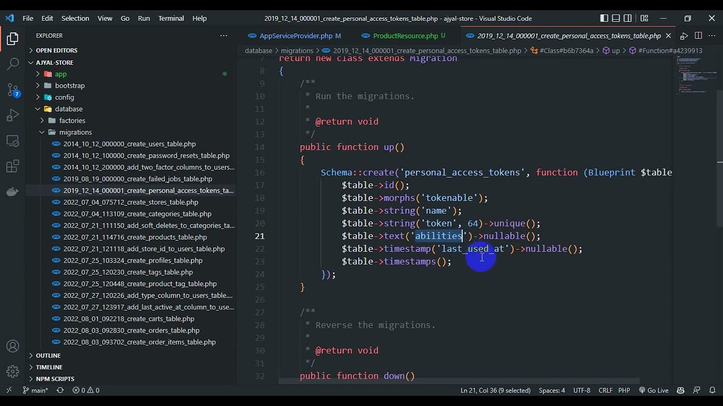This screenshot has width=723, height=406.
Task: Open errors and warnings in status bar
Action: click(86, 390)
